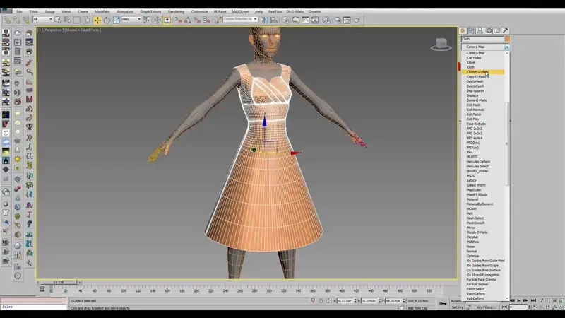Click the modifier list scroll thumb

[507, 143]
